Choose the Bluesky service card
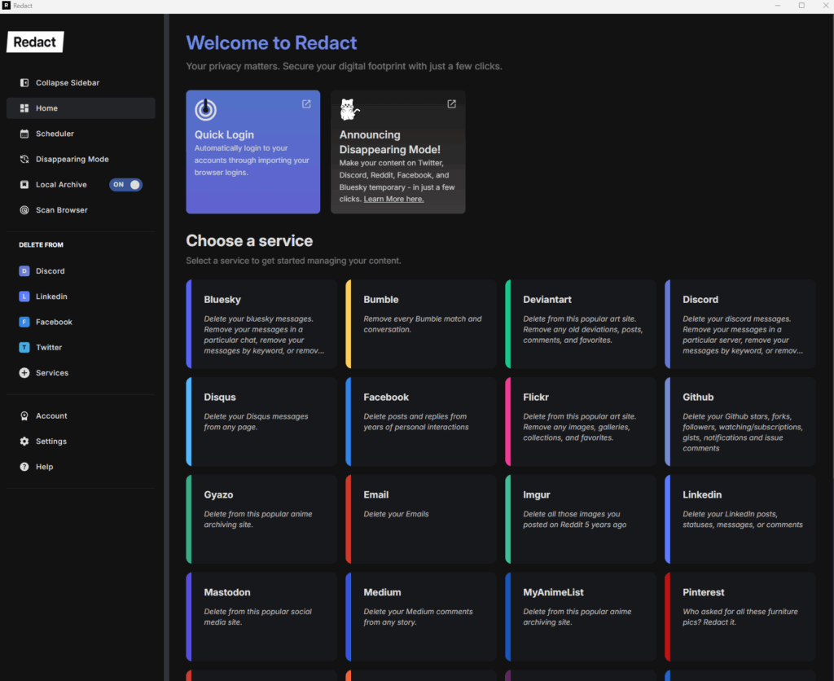Screen dimensions: 834x681 [x=261, y=324]
